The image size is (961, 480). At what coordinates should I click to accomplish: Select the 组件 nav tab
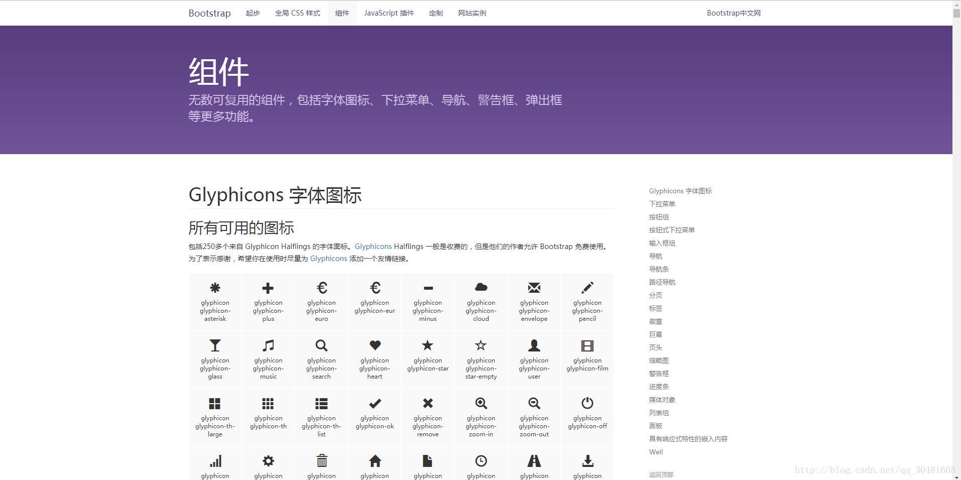tap(342, 13)
